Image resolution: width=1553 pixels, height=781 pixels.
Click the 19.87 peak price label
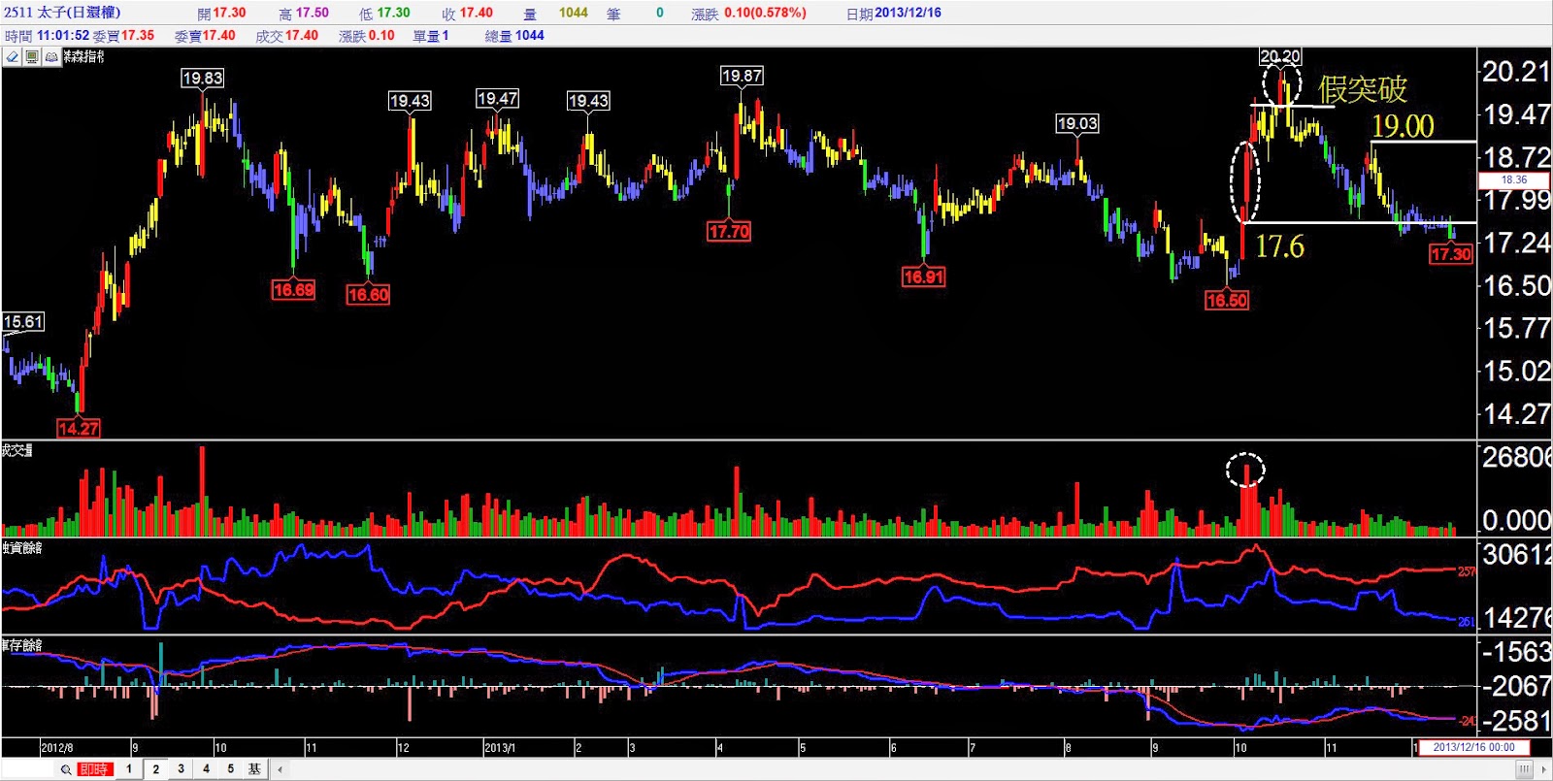point(742,76)
